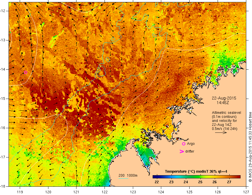Click the drifter legend arrowhead symbol
The width and height of the screenshot is (252, 195).
[182, 151]
